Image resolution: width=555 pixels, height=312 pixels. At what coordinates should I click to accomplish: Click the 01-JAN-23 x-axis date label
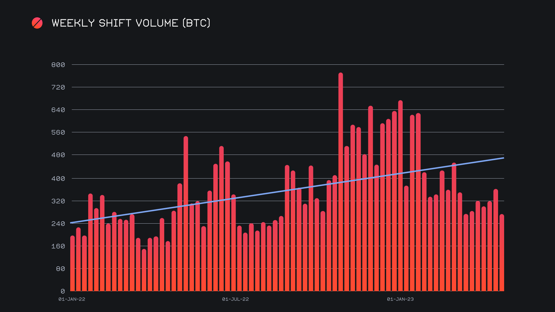point(400,299)
